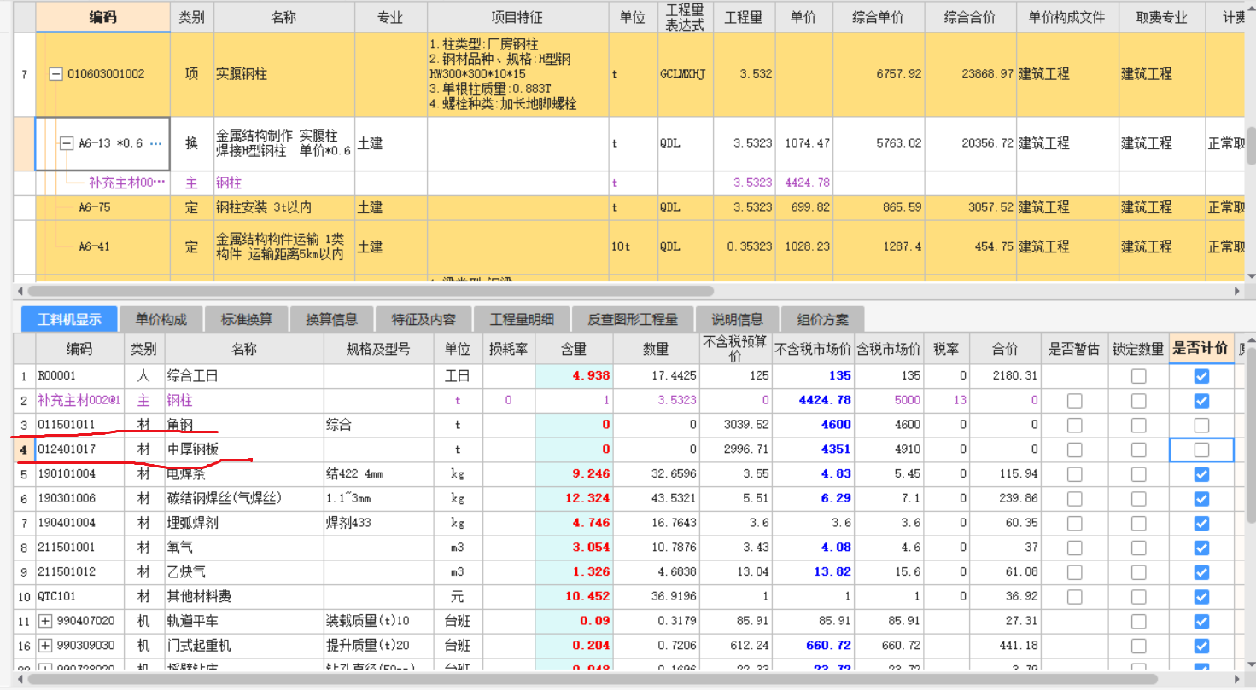Click the upper horizontal scrollbar left arrow
This screenshot has height=690, width=1256.
(x=19, y=291)
